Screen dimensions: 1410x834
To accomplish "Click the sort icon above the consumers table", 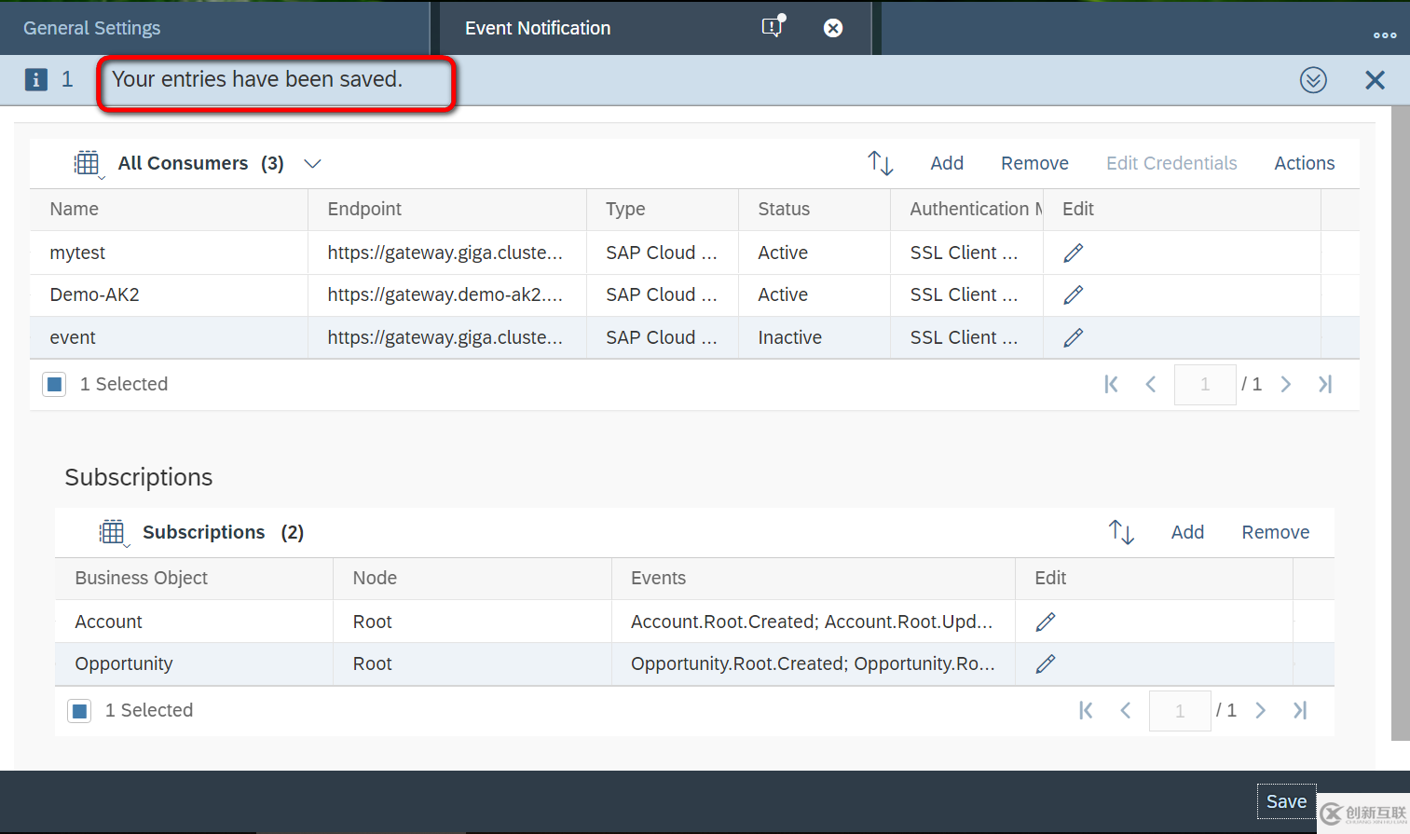I will point(880,163).
